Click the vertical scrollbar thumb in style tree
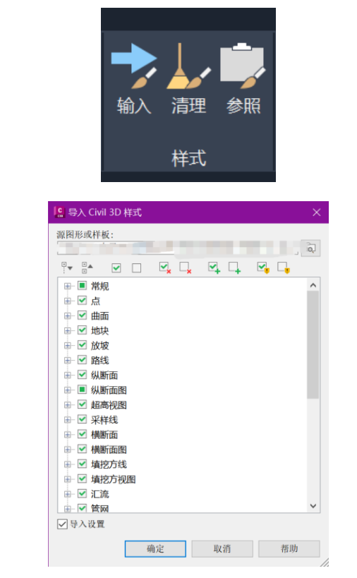 click(x=313, y=344)
